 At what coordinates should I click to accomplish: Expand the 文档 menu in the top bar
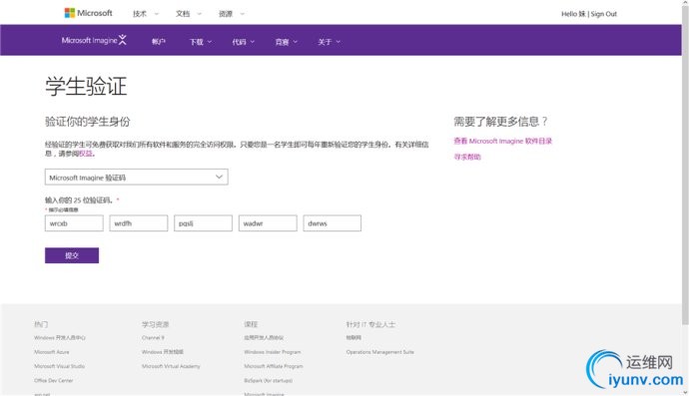pyautogui.click(x=189, y=14)
